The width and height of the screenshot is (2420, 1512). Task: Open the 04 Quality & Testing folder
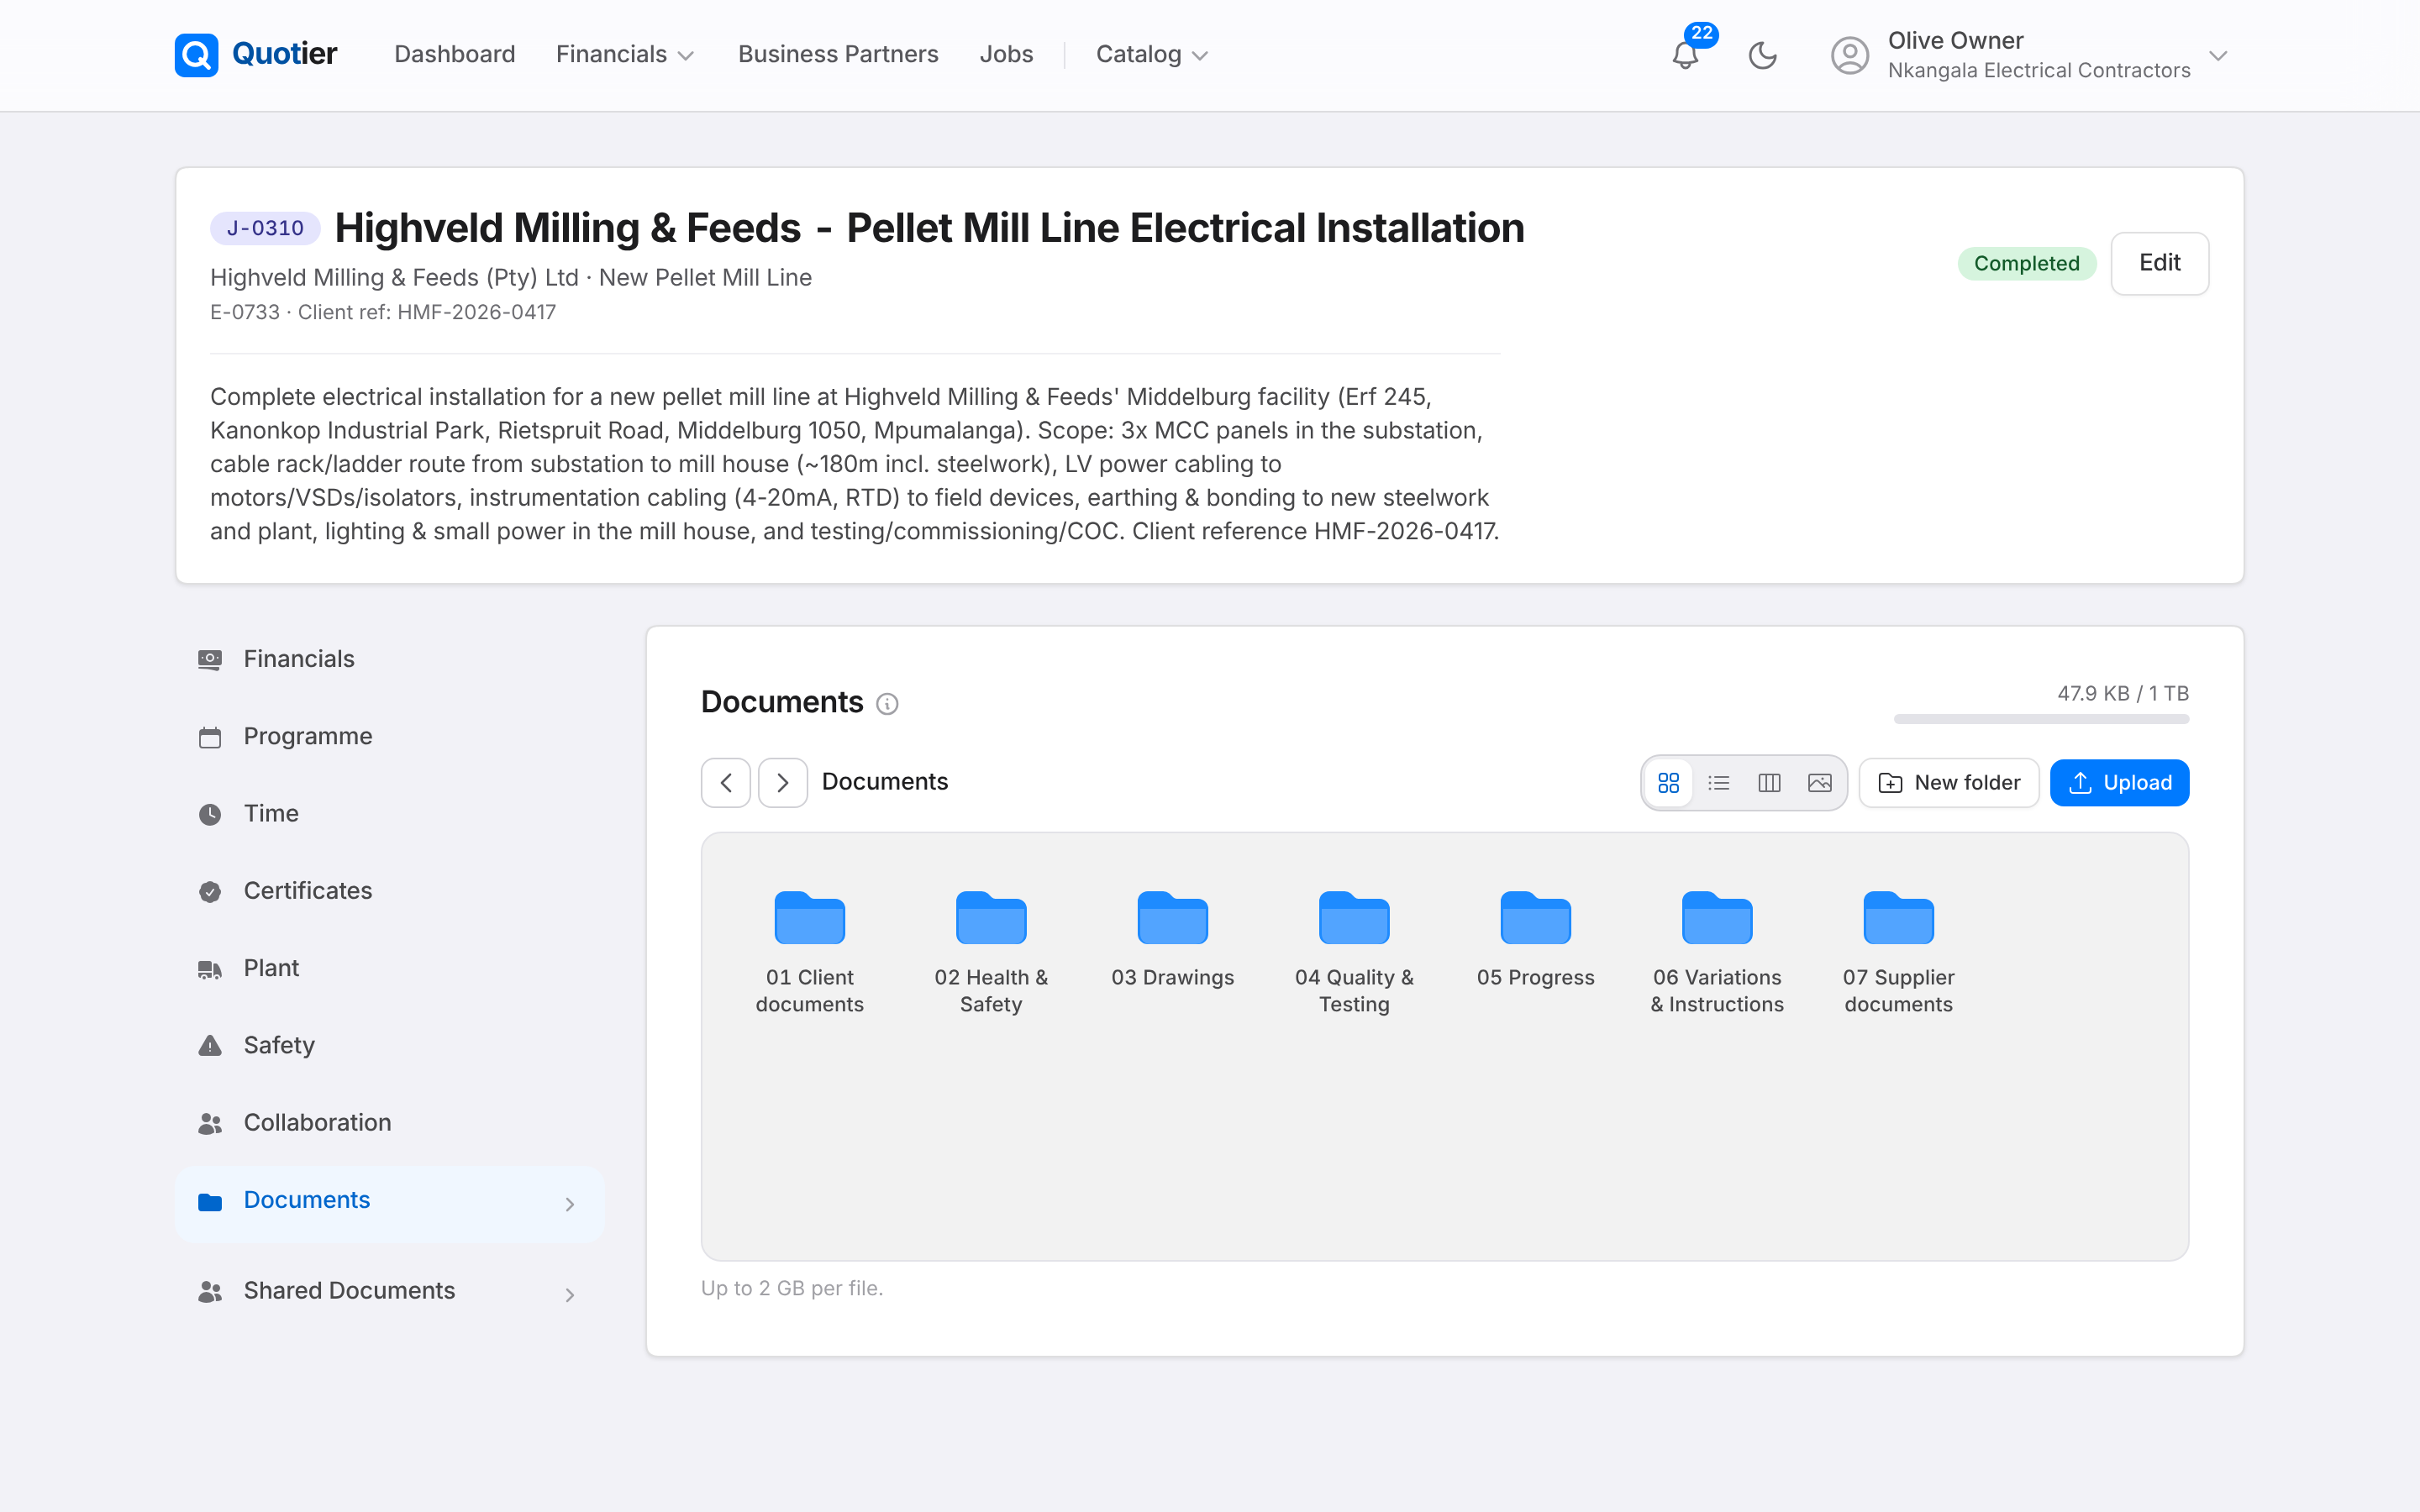(x=1354, y=953)
